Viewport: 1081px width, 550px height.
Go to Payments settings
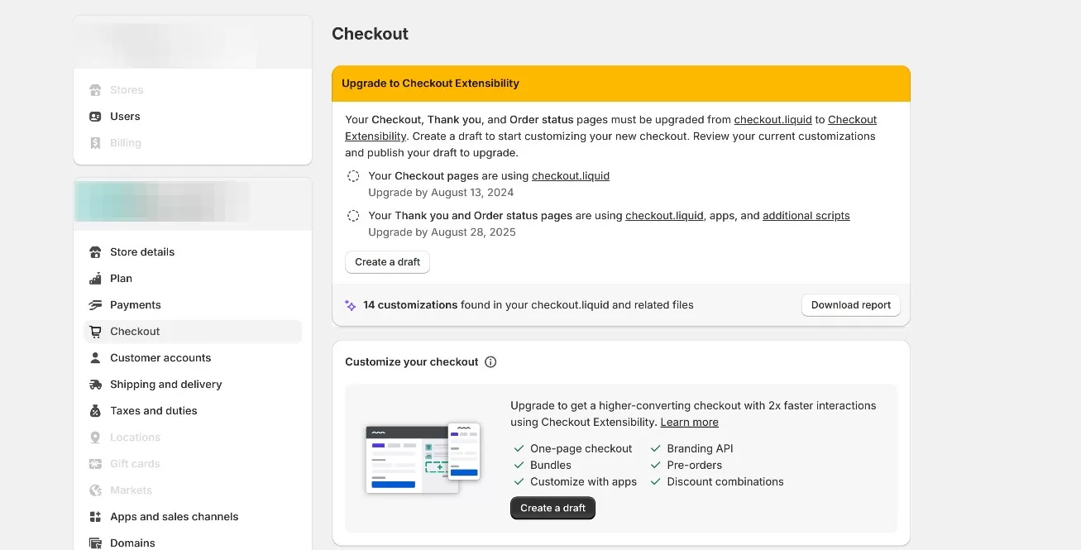193,305
